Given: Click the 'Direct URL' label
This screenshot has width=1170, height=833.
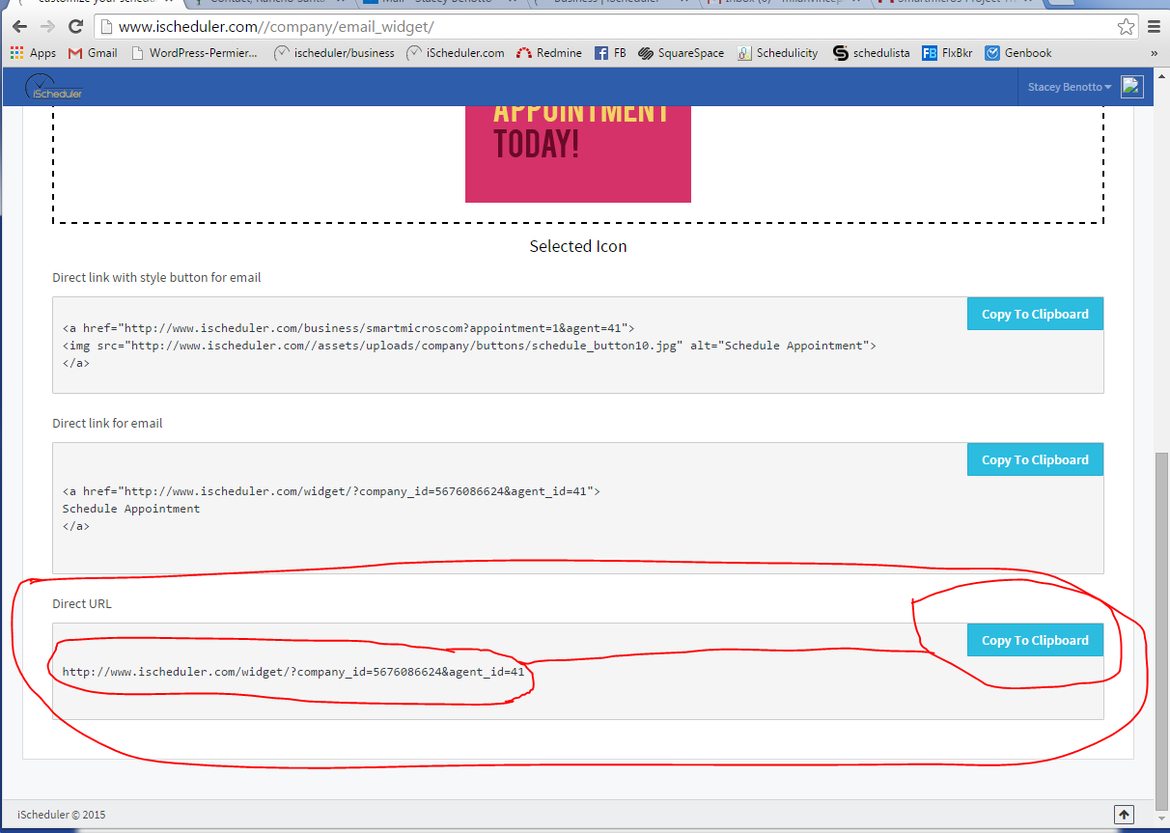Looking at the screenshot, I should point(82,603).
